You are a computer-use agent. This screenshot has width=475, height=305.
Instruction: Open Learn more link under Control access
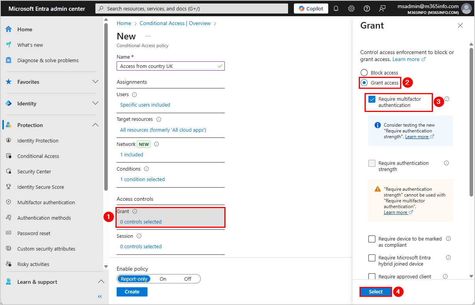click(409, 59)
